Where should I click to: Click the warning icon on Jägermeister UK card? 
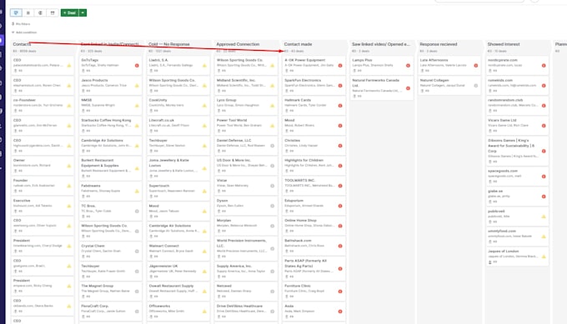coord(204,272)
